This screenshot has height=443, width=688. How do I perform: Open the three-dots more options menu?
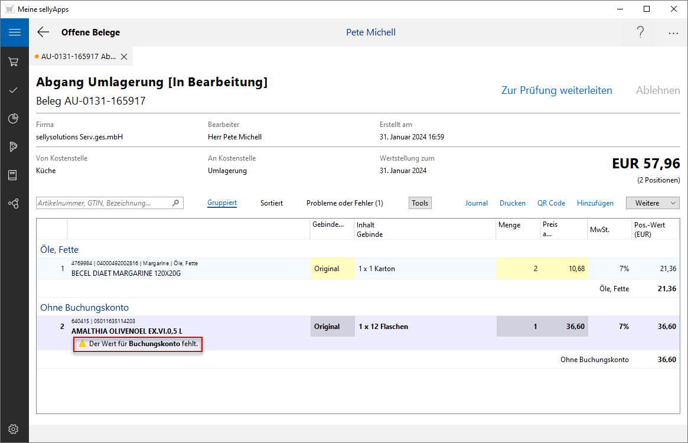[x=673, y=33]
